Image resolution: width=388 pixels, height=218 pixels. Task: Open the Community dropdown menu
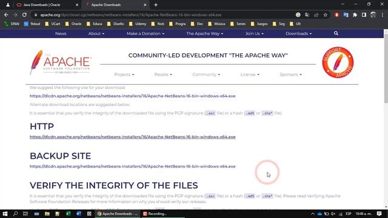click(x=206, y=74)
